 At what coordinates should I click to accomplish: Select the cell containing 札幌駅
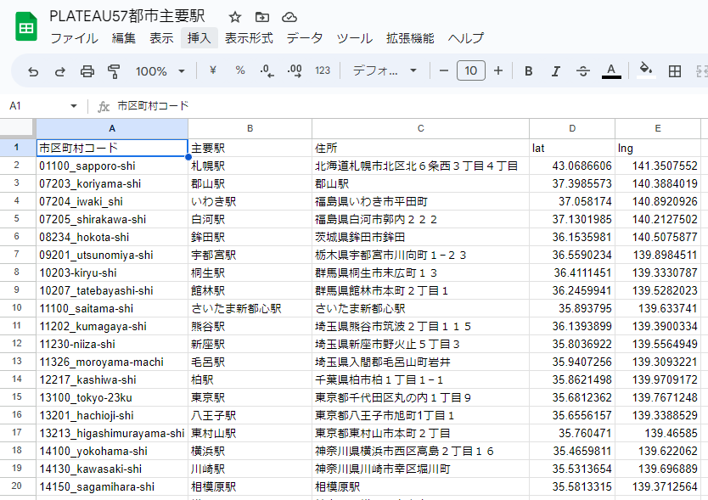coord(249,165)
